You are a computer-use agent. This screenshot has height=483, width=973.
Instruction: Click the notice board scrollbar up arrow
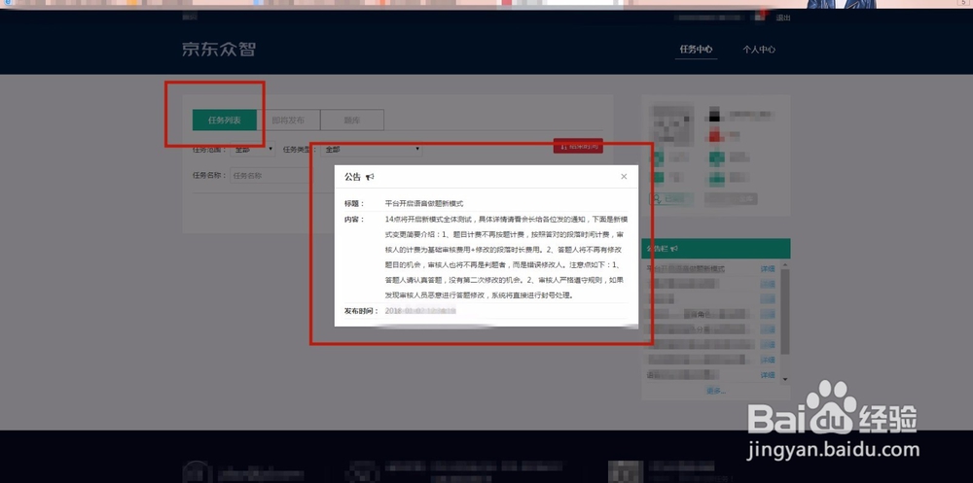click(x=785, y=264)
